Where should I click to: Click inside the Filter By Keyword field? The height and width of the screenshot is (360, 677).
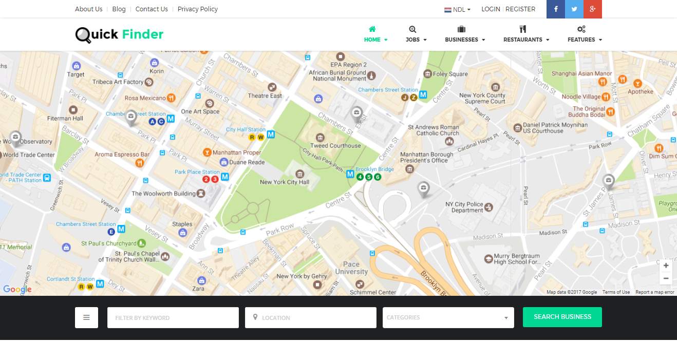point(173,317)
